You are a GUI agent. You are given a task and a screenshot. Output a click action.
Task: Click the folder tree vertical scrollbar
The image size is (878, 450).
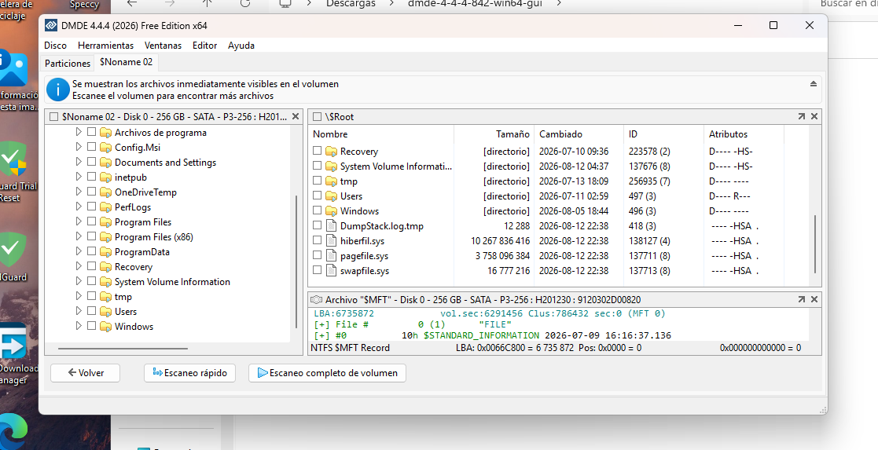(296, 262)
